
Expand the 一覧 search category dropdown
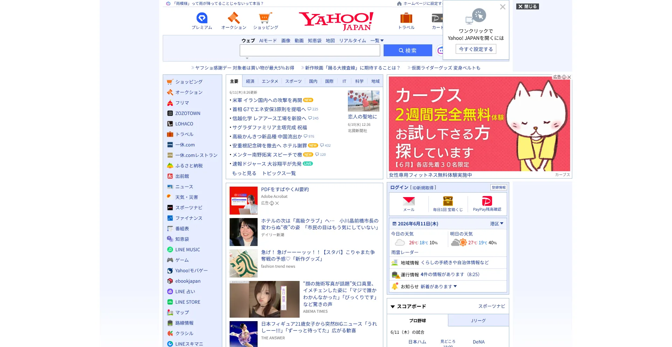pyautogui.click(x=377, y=41)
